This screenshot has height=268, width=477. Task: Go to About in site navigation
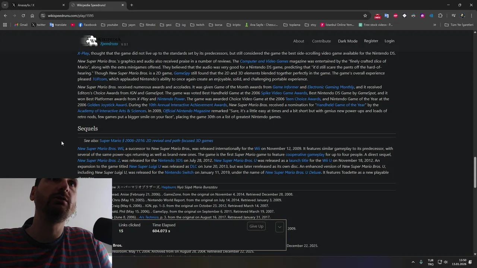[298, 41]
